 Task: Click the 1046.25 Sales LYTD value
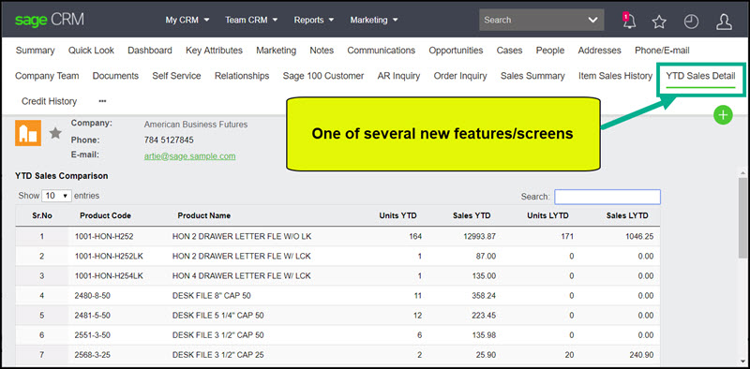(639, 236)
